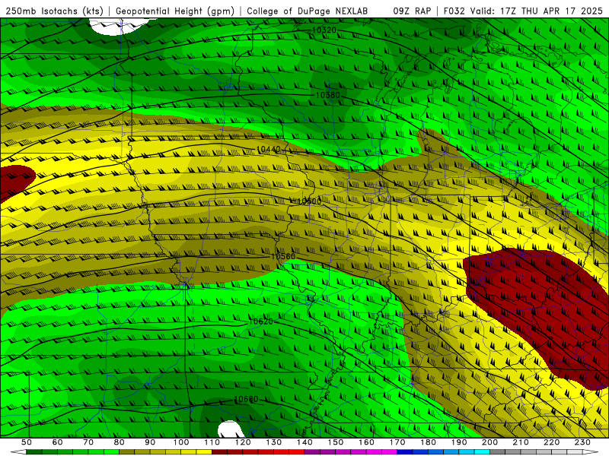The image size is (609, 456).
Task: Click the 110 value on the color scale
Action: point(212,442)
